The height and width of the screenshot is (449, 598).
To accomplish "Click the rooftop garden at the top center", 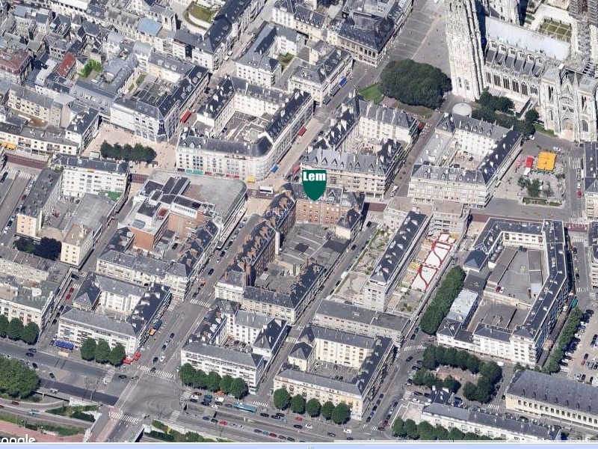I will pyautogui.click(x=202, y=13).
